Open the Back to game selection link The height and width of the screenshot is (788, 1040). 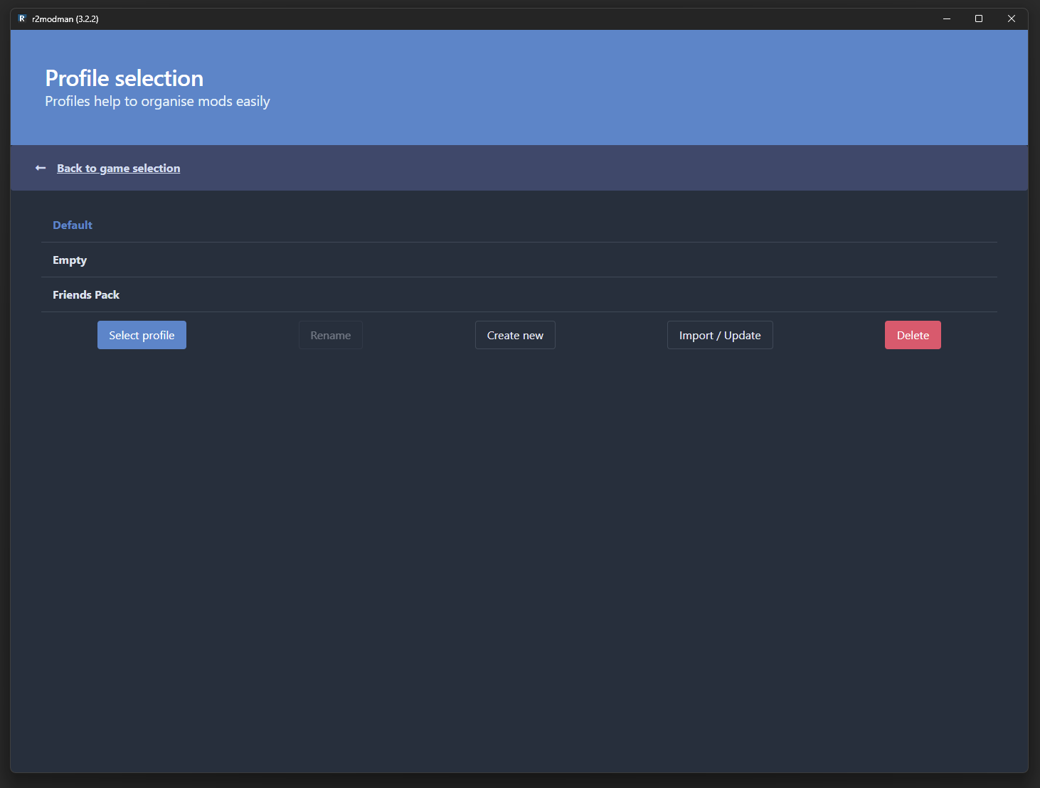point(119,168)
